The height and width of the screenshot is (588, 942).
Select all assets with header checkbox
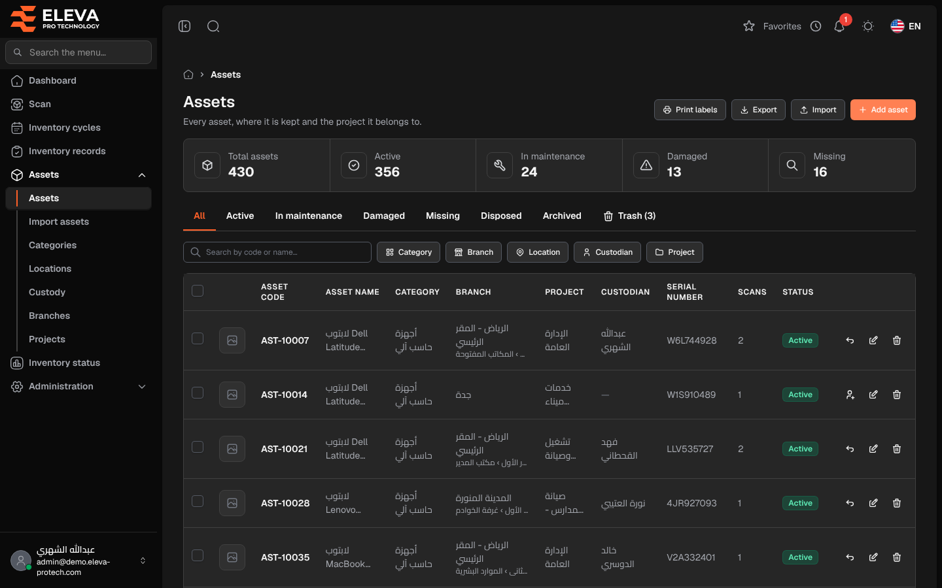click(x=198, y=291)
